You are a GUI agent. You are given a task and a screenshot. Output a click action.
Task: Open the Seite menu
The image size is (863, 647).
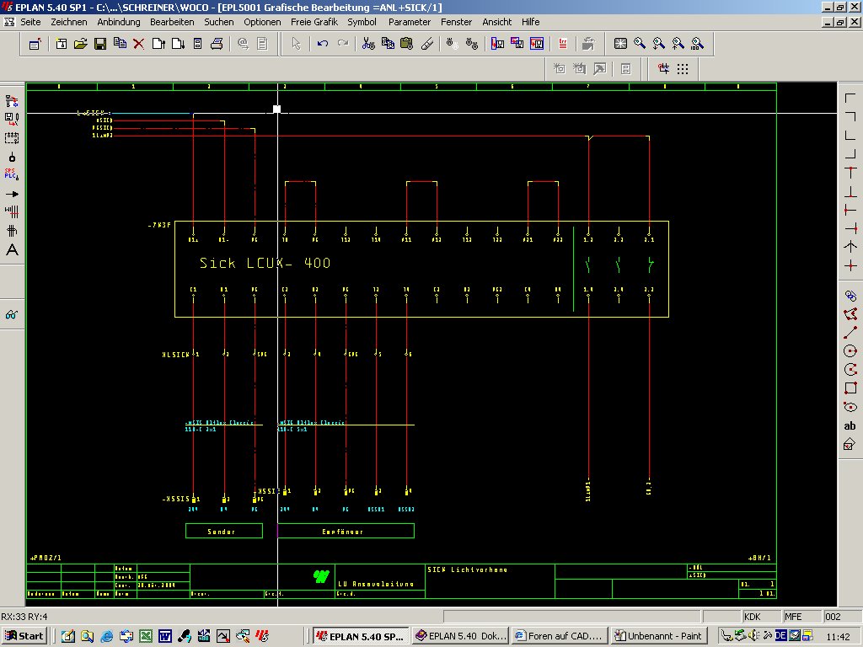[30, 22]
